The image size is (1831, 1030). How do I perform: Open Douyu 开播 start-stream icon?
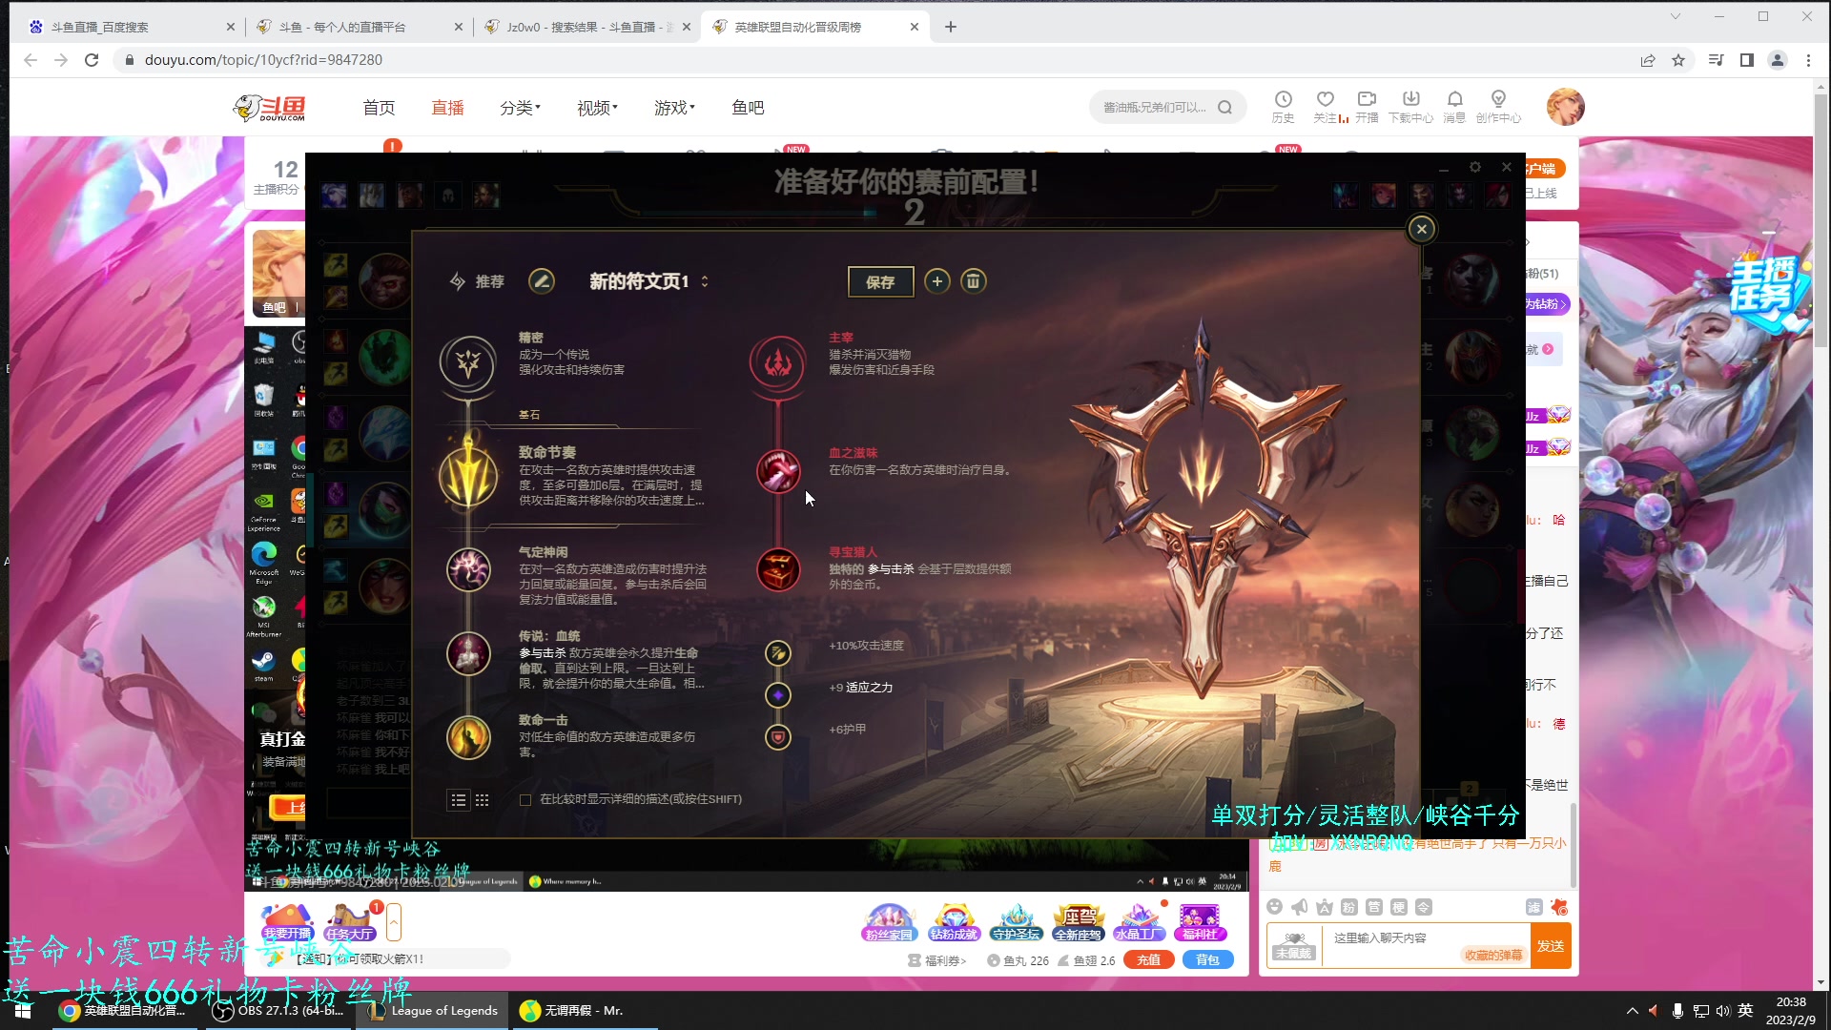[1367, 107]
